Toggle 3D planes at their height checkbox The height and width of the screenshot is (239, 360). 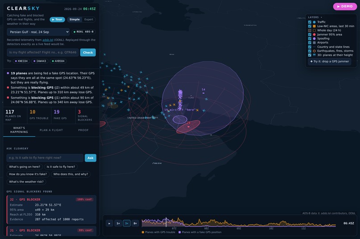click(x=310, y=55)
